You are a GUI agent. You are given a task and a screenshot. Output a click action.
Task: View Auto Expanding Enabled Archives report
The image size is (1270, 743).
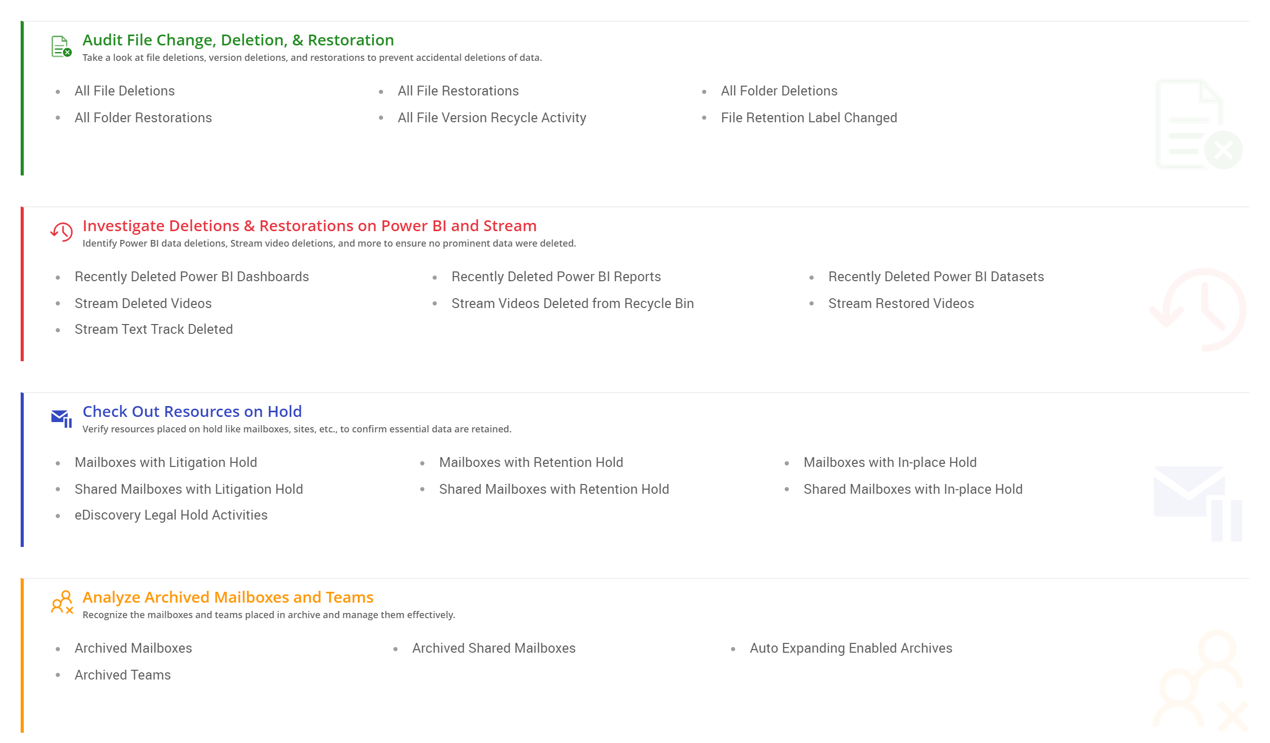(850, 648)
